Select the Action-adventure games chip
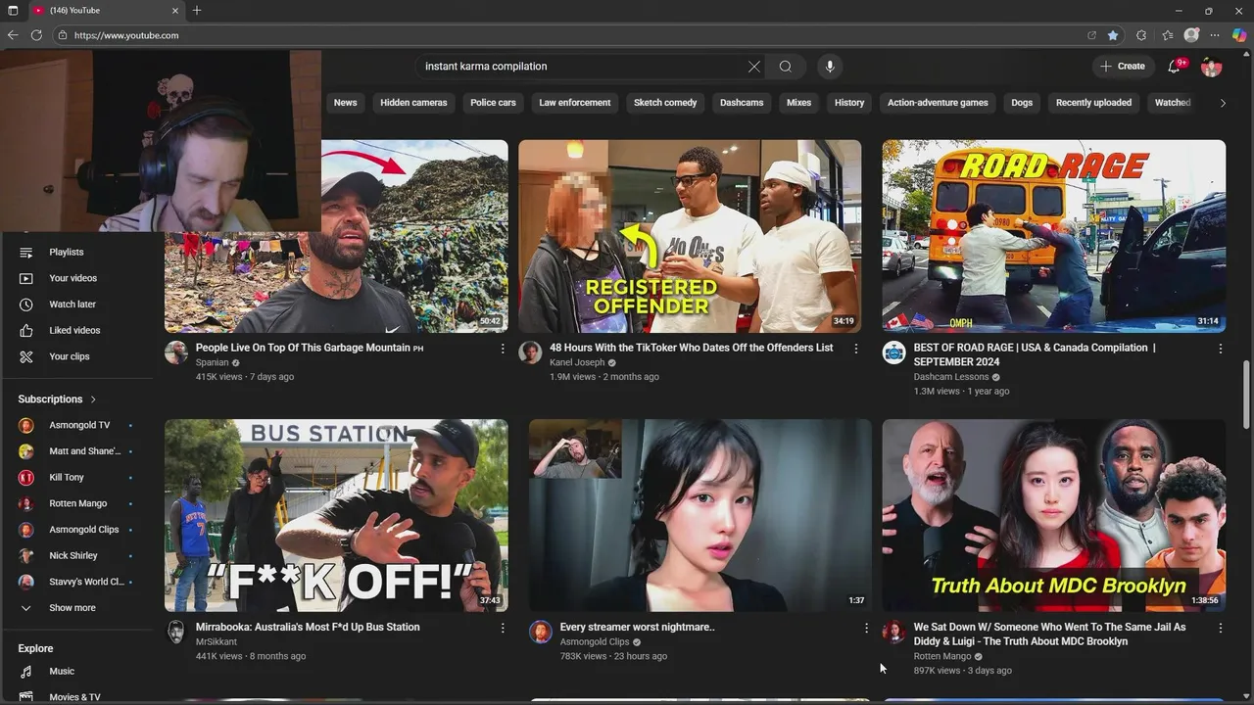The width and height of the screenshot is (1254, 705). 938,103
